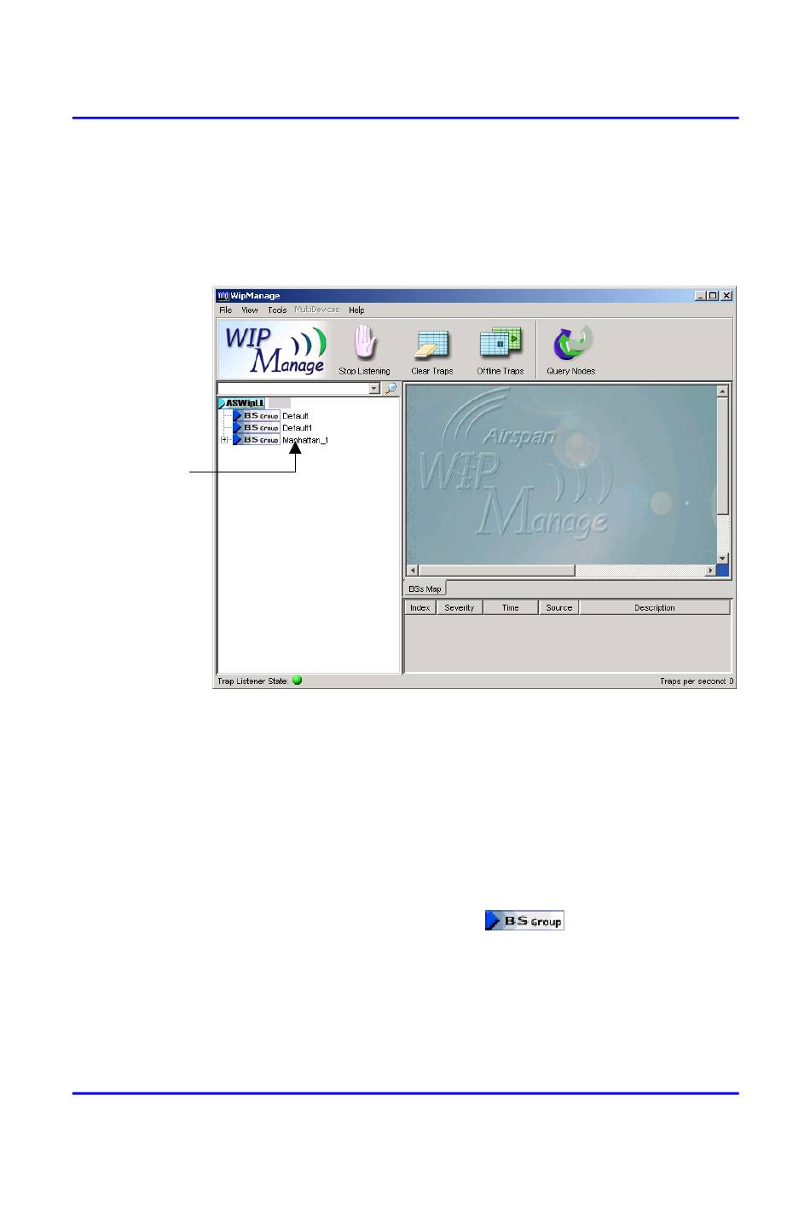Sort traps by the Index column
Screen dimensions: 810x1211
click(419, 608)
